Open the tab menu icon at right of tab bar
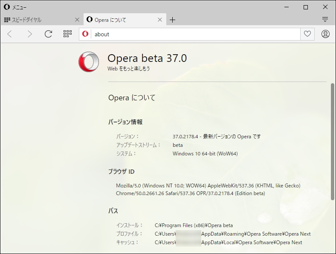336x254 pixels. point(325,20)
